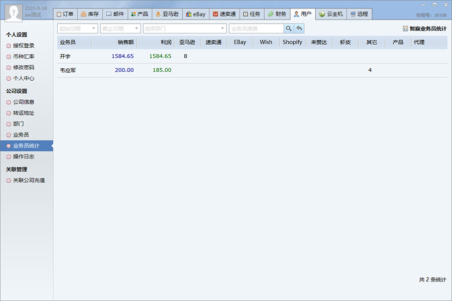
Task: Select the 用户 tab
Action: pos(303,14)
